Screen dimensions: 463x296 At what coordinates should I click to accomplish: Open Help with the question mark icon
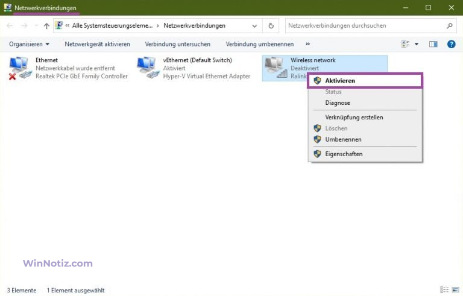451,44
